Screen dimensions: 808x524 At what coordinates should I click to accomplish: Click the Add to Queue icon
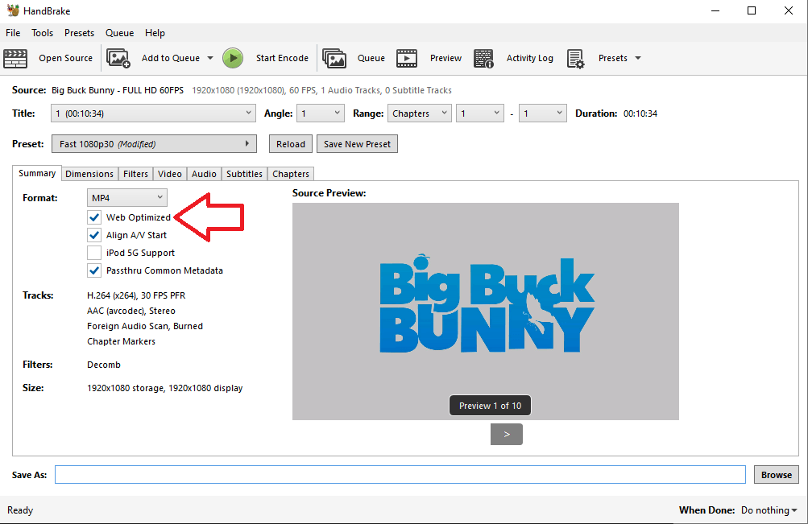(x=118, y=58)
